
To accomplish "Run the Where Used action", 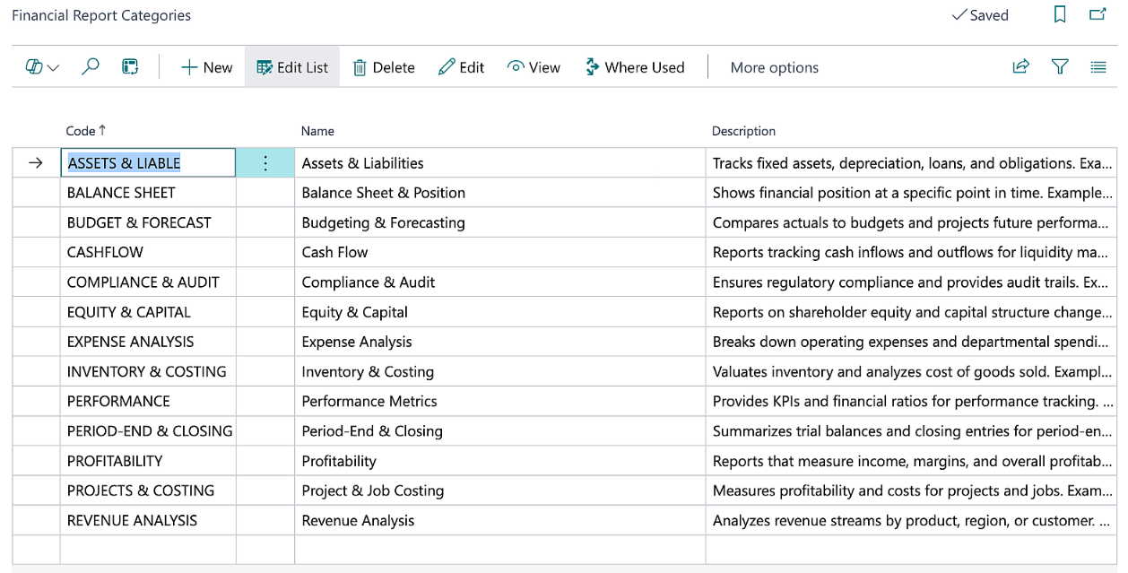I will (x=635, y=66).
